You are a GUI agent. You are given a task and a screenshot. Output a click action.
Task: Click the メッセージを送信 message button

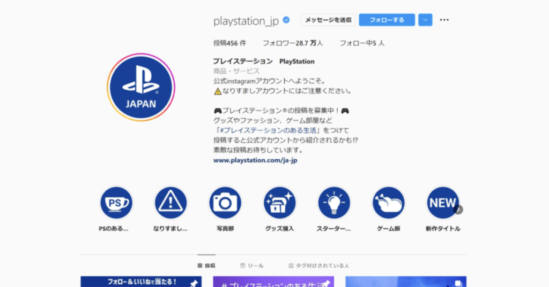(x=328, y=20)
